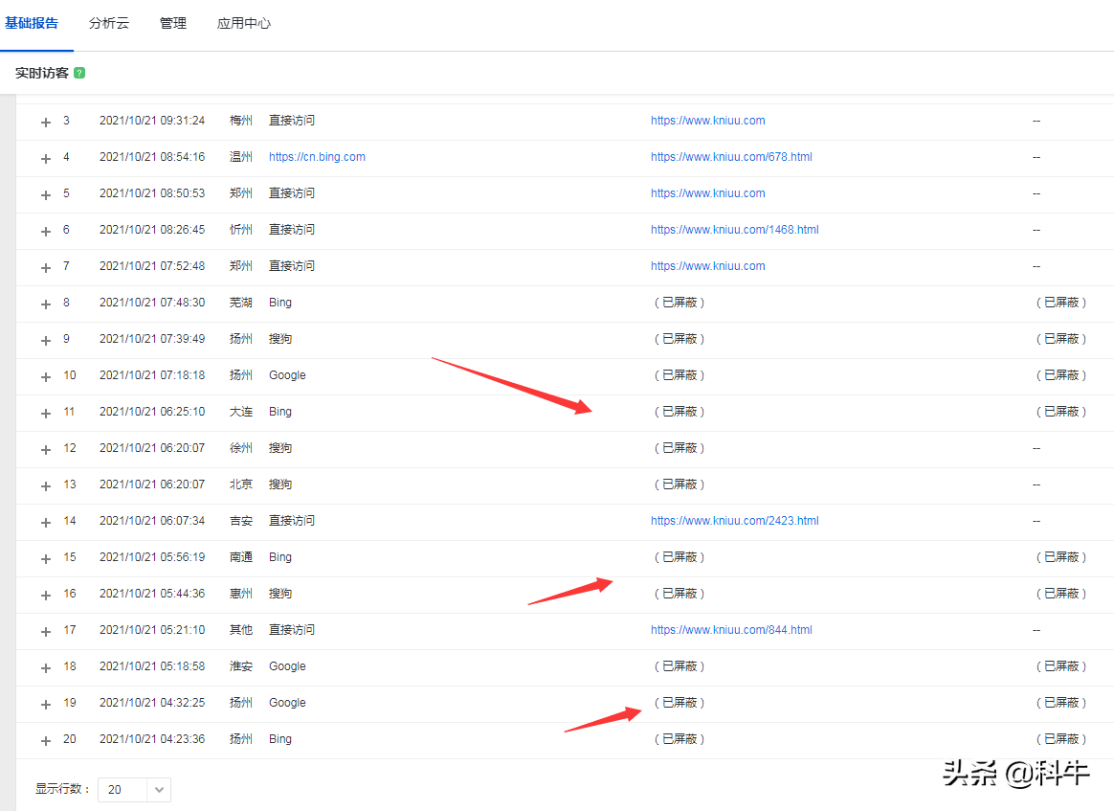The image size is (1114, 811).
Task: Click the 实时访客 heading
Action: coord(42,73)
